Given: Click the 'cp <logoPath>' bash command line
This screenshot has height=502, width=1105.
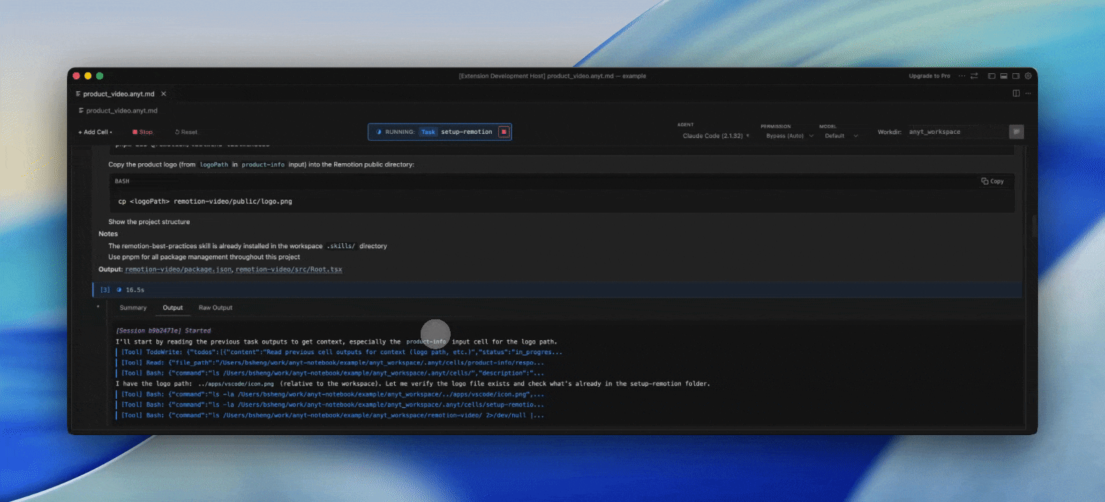Looking at the screenshot, I should click(x=205, y=201).
